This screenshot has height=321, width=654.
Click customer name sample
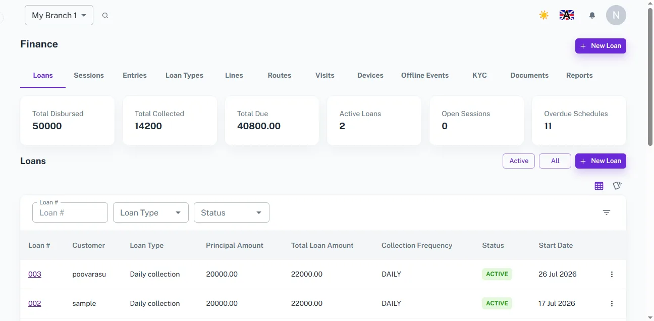point(84,303)
